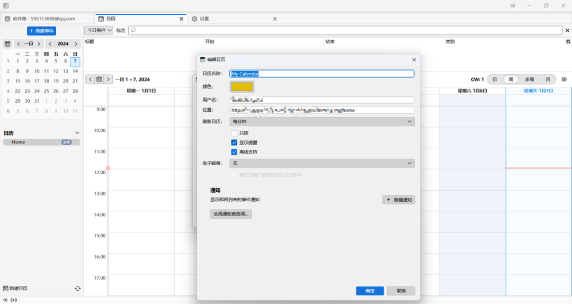This screenshot has height=304, width=572.
Task: Go to next month in mini calendar
Action: tap(39, 44)
